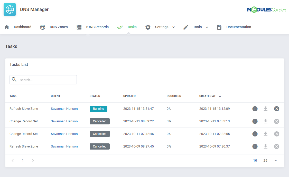Viewport: 289px width, 177px height.
Task: Show info for task created 2023-10-11 07:33:13
Action: [255, 121]
